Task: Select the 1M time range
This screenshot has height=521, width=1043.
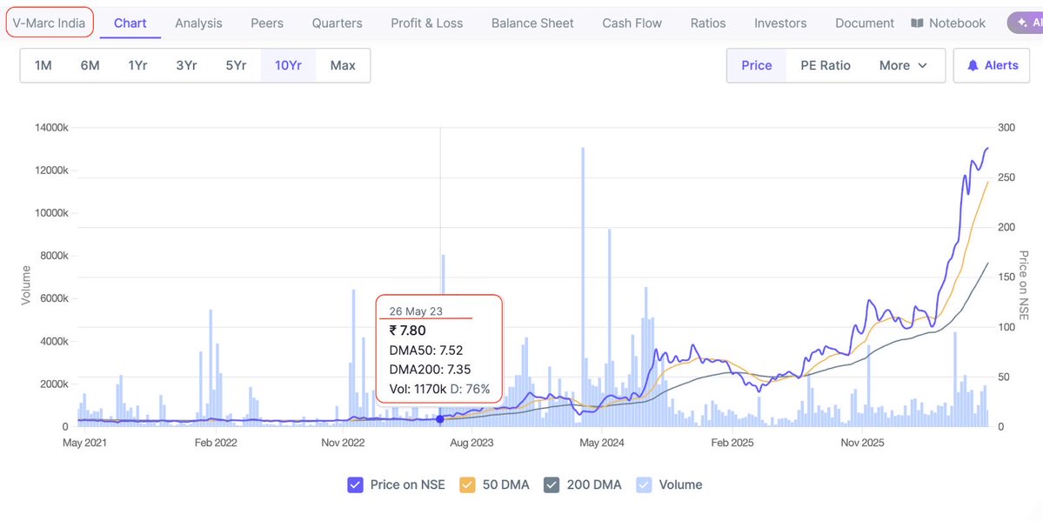Action: pos(43,65)
